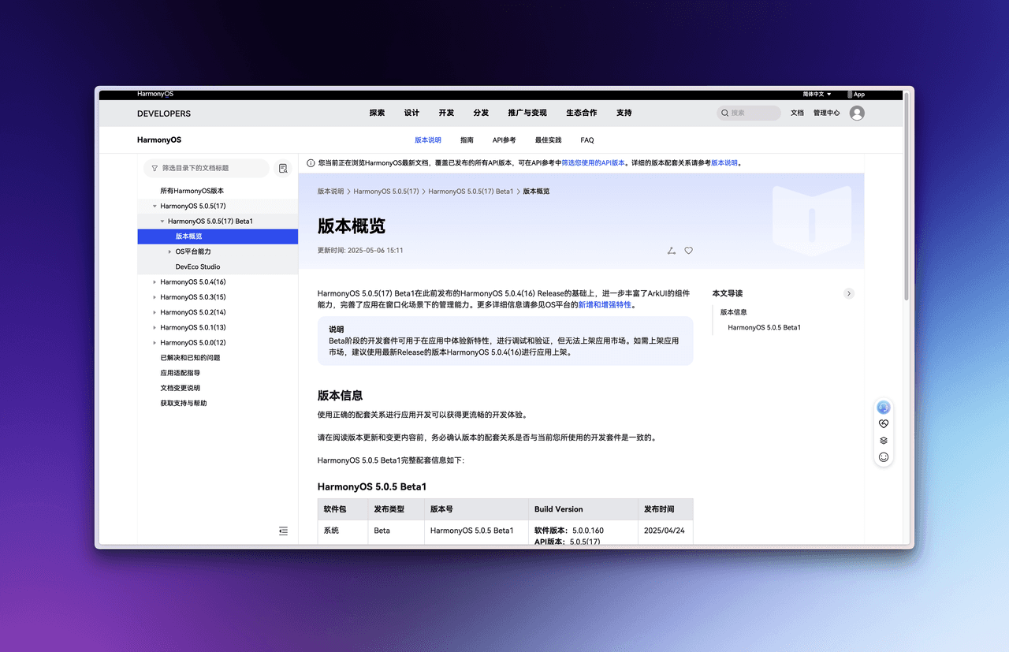Image resolution: width=1009 pixels, height=652 pixels.
Task: Open the 分发 navigation menu
Action: tap(481, 113)
